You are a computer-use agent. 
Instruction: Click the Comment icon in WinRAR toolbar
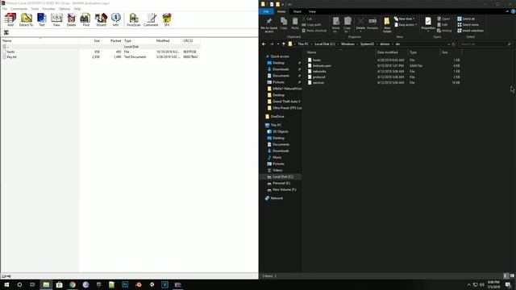pos(151,19)
